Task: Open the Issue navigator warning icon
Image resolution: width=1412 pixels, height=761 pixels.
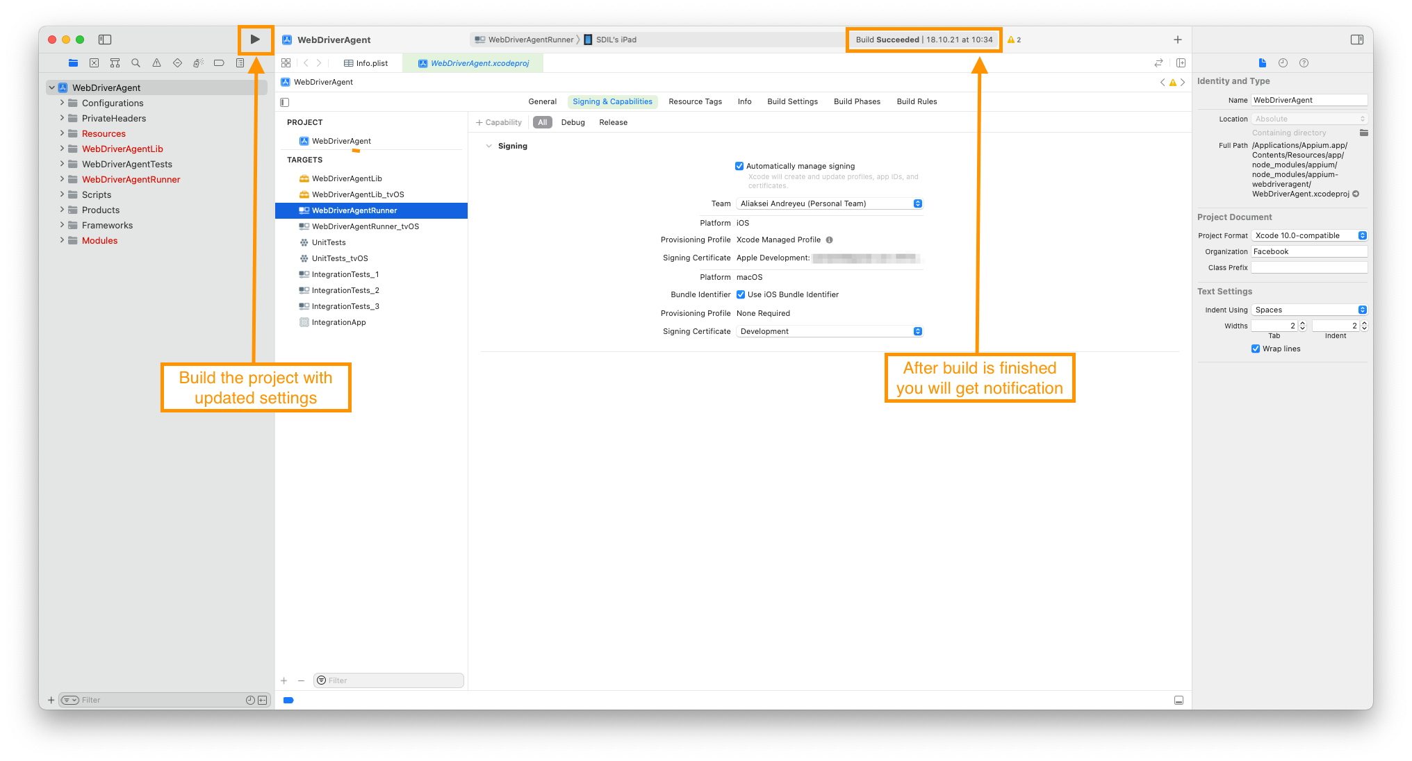Action: point(156,63)
